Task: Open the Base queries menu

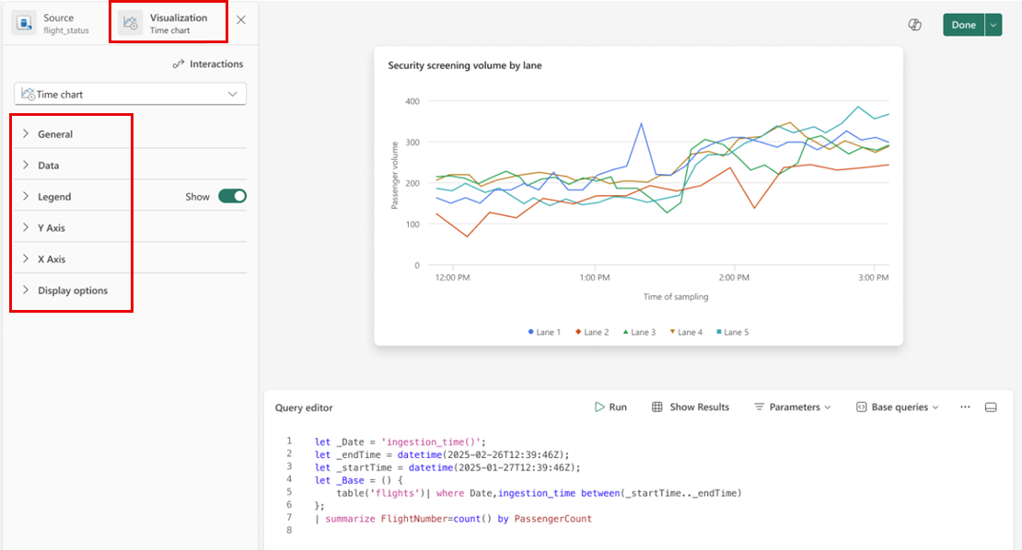Action: tap(898, 407)
